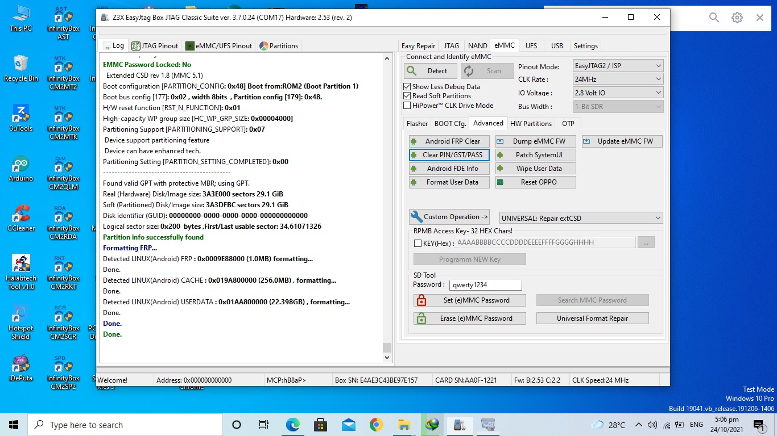Switch to the Partitions tab
Image resolution: width=777 pixels, height=436 pixels.
(x=279, y=46)
